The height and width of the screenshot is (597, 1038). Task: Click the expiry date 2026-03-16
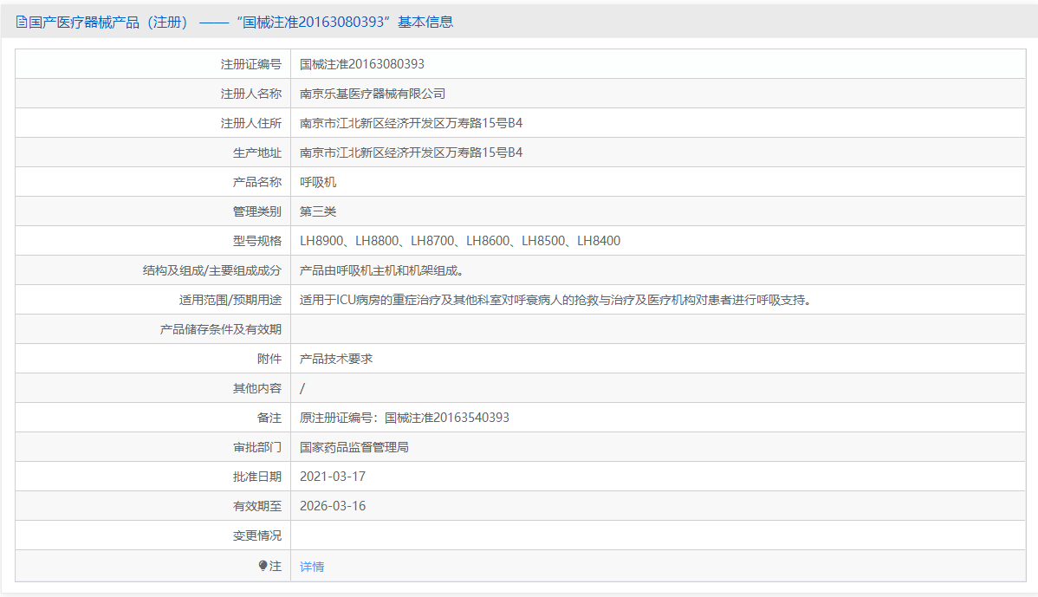coord(333,506)
